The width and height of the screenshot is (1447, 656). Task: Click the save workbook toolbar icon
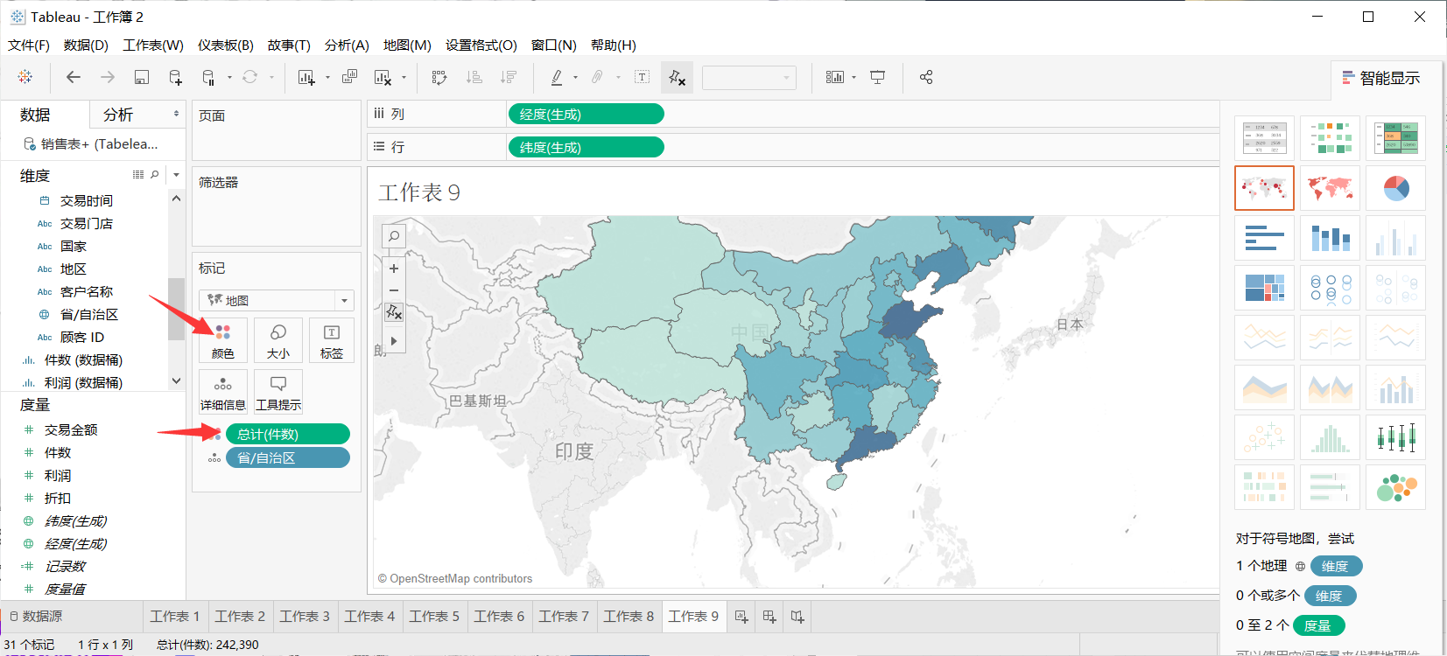tap(141, 78)
